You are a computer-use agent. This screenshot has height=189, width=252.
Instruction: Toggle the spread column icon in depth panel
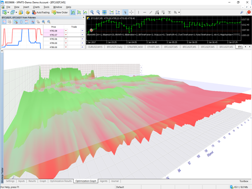pyautogui.click(x=26, y=22)
